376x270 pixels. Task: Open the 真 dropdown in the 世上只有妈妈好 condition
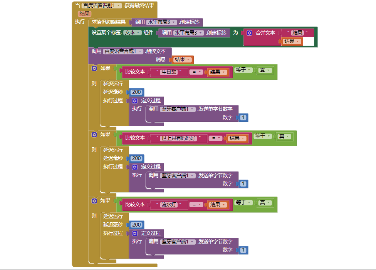285,137
